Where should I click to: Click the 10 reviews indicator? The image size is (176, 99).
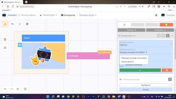tap(132, 7)
